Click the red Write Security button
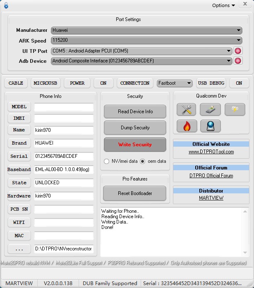 [x=135, y=145]
